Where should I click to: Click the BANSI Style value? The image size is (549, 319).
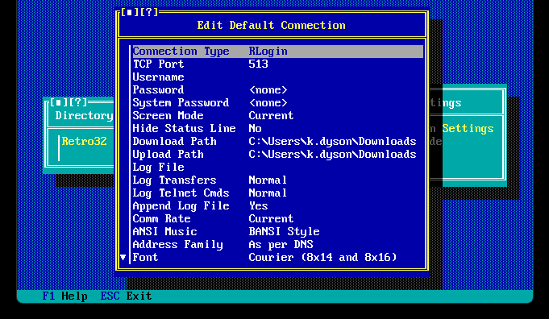pyautogui.click(x=285, y=231)
